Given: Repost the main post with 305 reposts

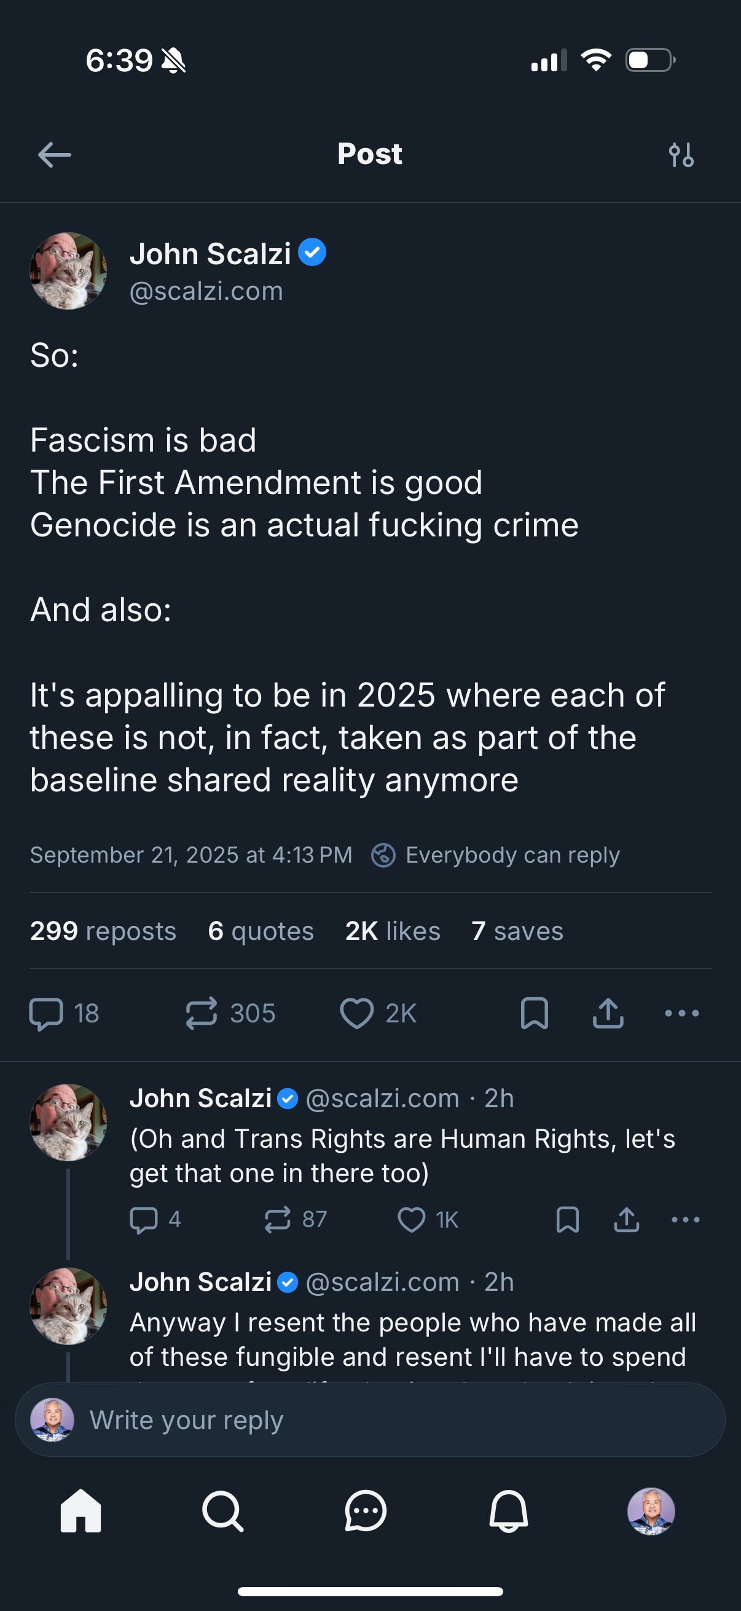Looking at the screenshot, I should pos(202,1013).
